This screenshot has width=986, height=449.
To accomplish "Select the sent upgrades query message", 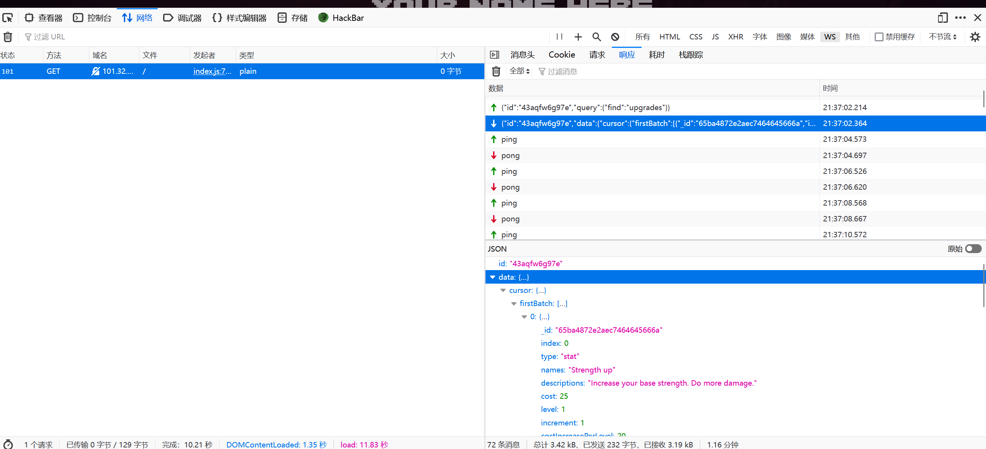I will pos(735,107).
